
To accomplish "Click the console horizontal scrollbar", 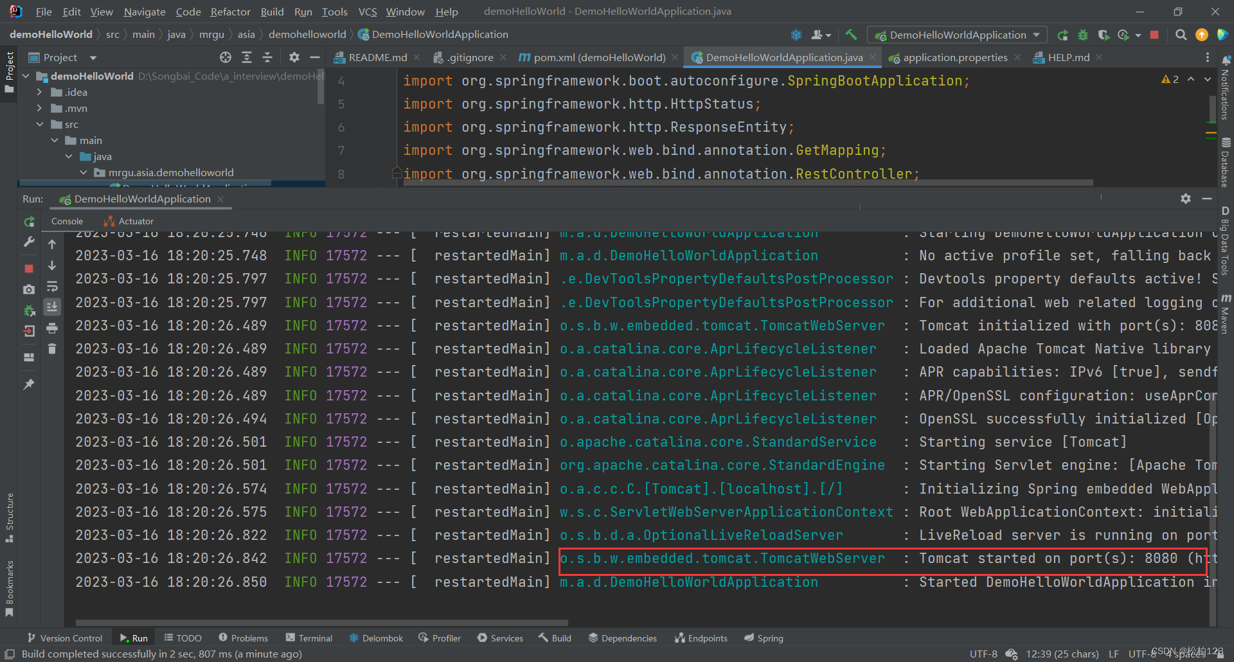I will [x=322, y=622].
